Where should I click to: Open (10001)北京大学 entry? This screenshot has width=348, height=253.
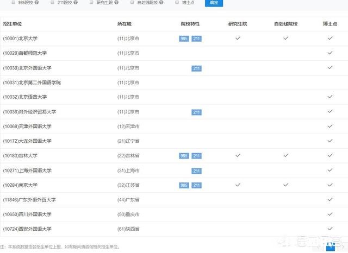20,39
